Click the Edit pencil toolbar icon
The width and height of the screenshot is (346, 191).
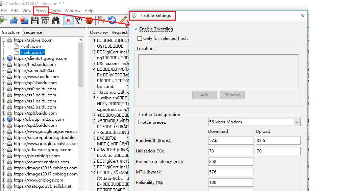(123, 20)
